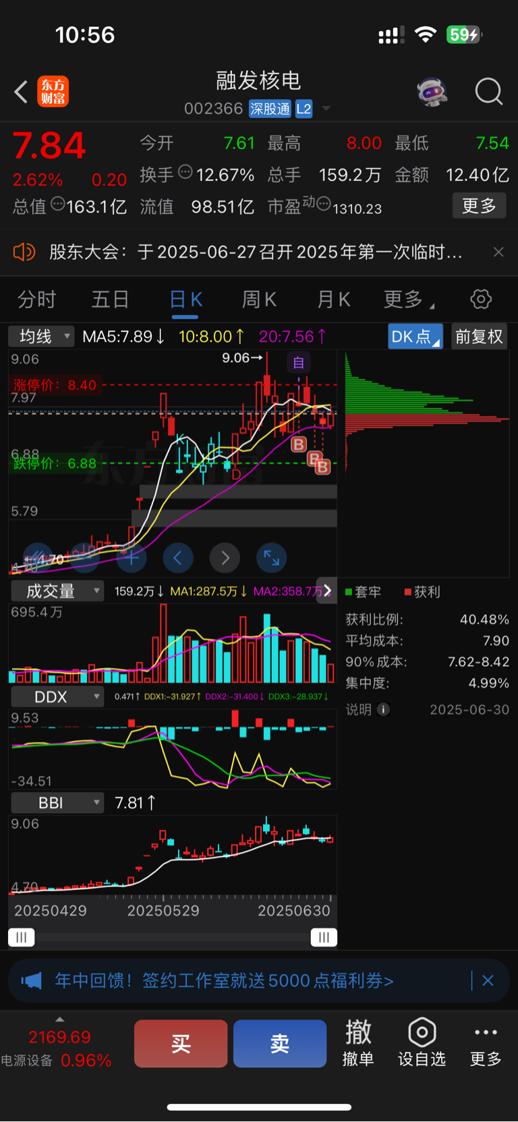Tap the 深股通 tag
518x1122 pixels.
270,109
